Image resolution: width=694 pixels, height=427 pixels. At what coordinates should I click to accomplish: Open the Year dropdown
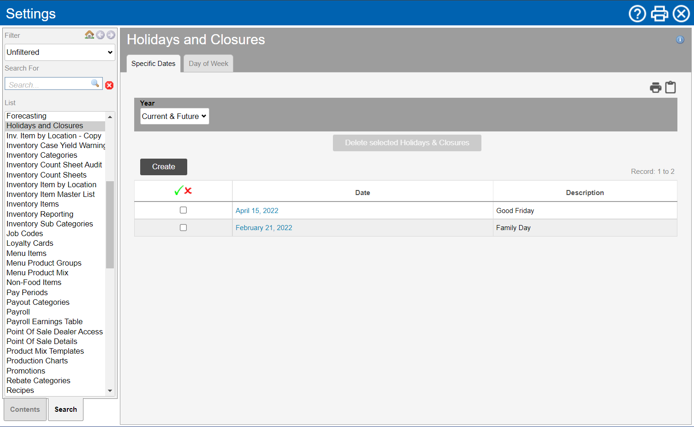174,116
